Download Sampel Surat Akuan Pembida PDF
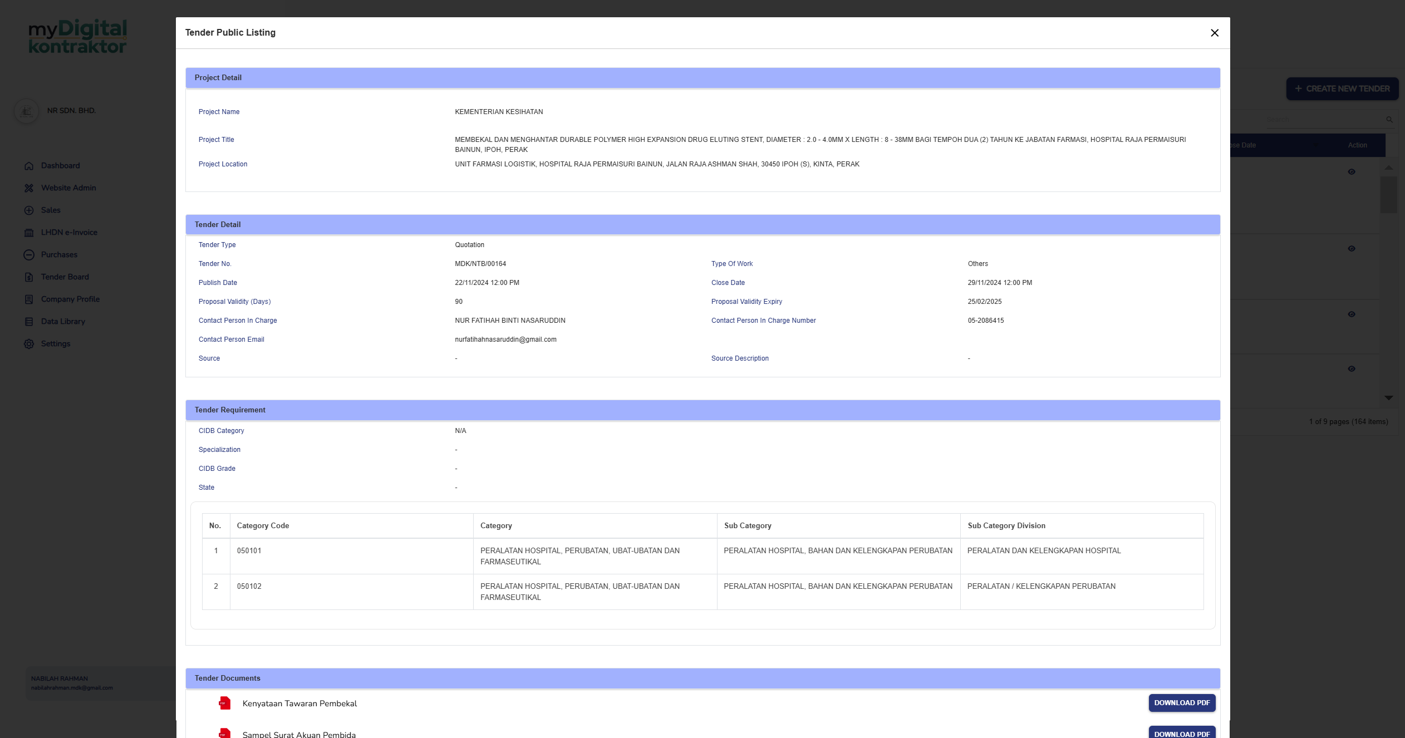Screen dimensions: 1405x738 [1182, 733]
